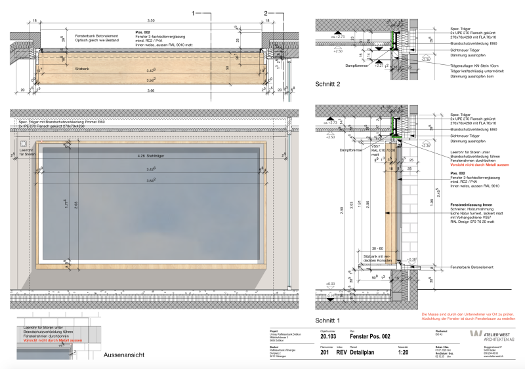This screenshot has width=525, height=369.
Task: Select the Schnitt 2 drawing title
Action: pos(327,85)
